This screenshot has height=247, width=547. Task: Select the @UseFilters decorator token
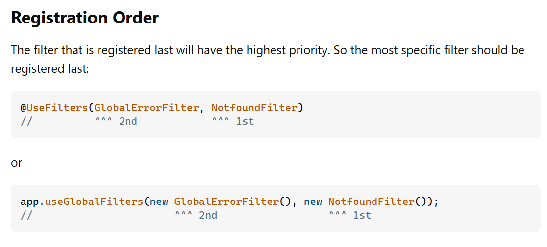(x=54, y=108)
